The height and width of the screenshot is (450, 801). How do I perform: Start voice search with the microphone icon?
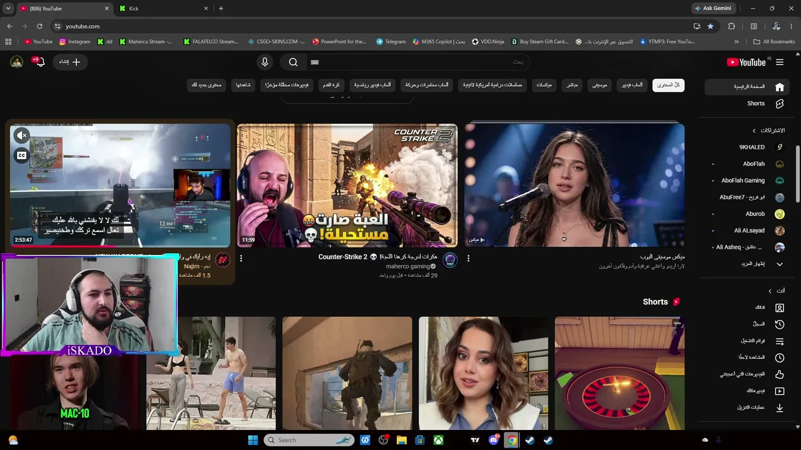click(265, 62)
